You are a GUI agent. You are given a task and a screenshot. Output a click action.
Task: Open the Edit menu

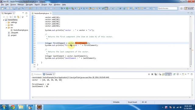(7, 5)
